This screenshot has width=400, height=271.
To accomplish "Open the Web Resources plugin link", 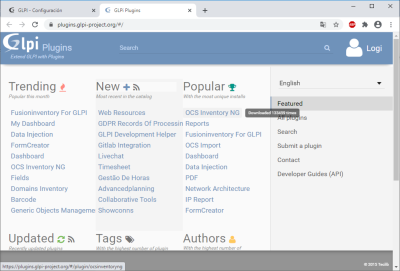I will point(121,113).
